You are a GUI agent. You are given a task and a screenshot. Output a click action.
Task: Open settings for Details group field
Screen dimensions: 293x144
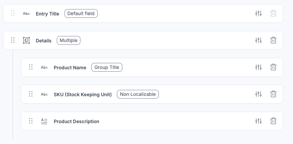click(x=259, y=40)
